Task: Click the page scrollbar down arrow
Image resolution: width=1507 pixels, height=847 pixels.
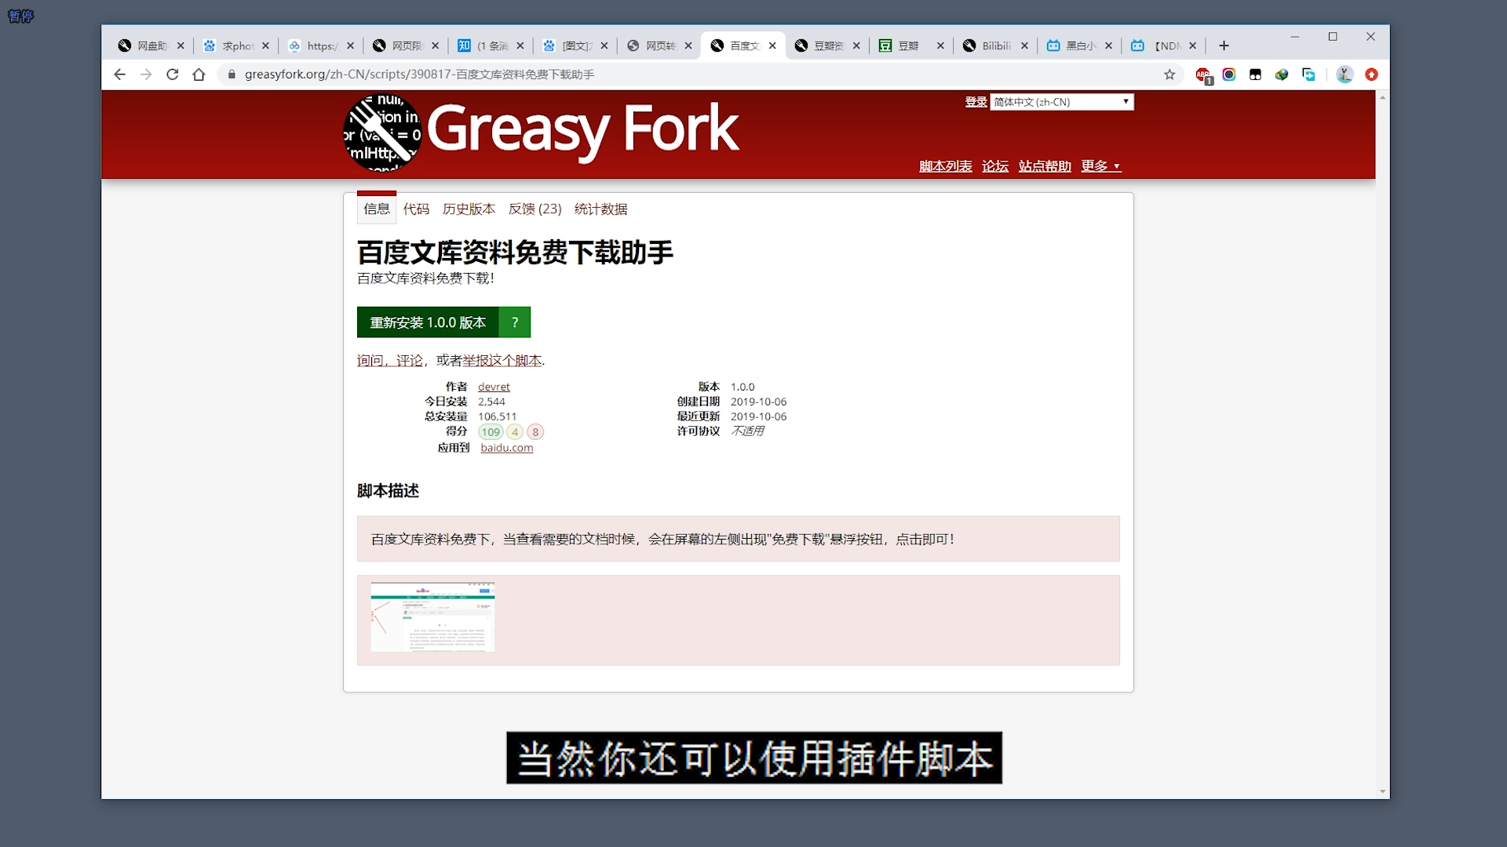Action: [x=1382, y=792]
